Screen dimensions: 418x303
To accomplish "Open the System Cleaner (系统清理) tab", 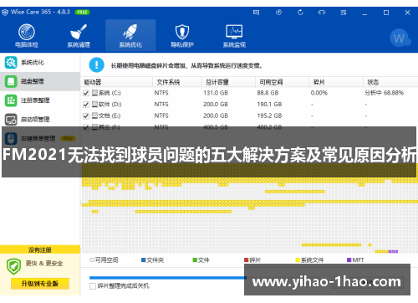I will [x=79, y=36].
